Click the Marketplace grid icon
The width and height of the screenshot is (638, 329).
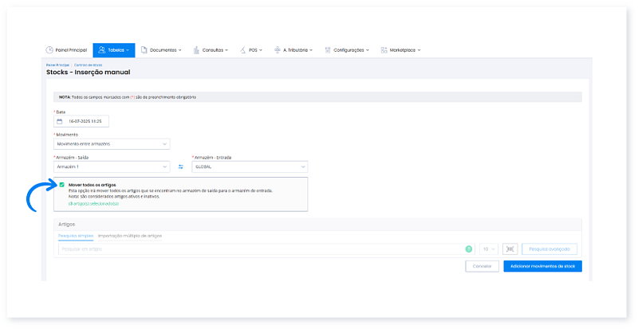pyautogui.click(x=384, y=50)
